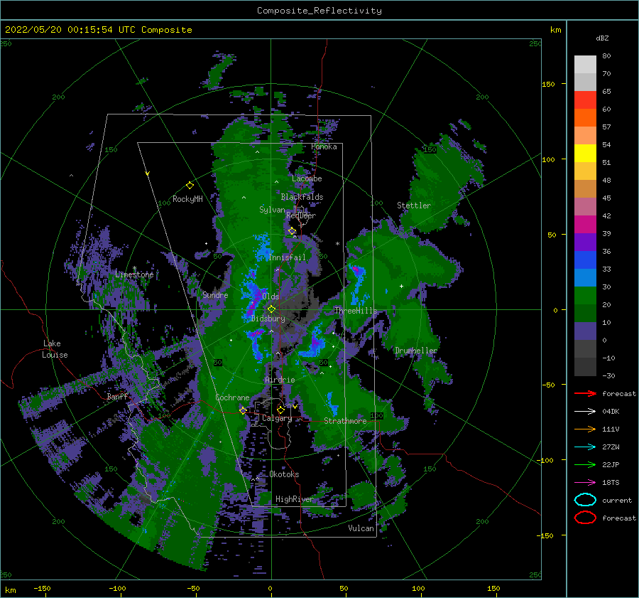639x598 pixels.
Task: Click the Stettler city label
Action: 414,205
